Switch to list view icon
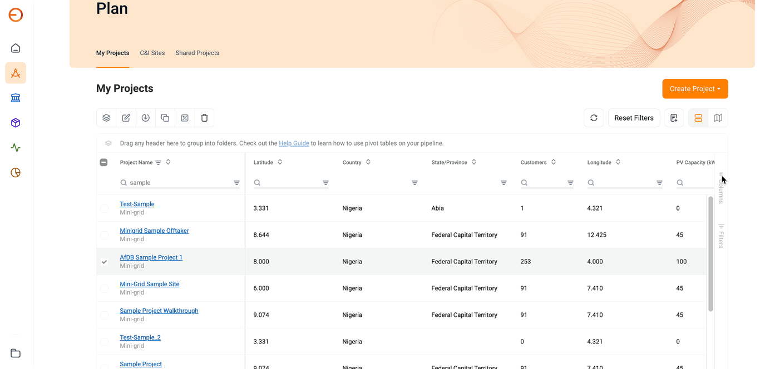 coord(698,118)
